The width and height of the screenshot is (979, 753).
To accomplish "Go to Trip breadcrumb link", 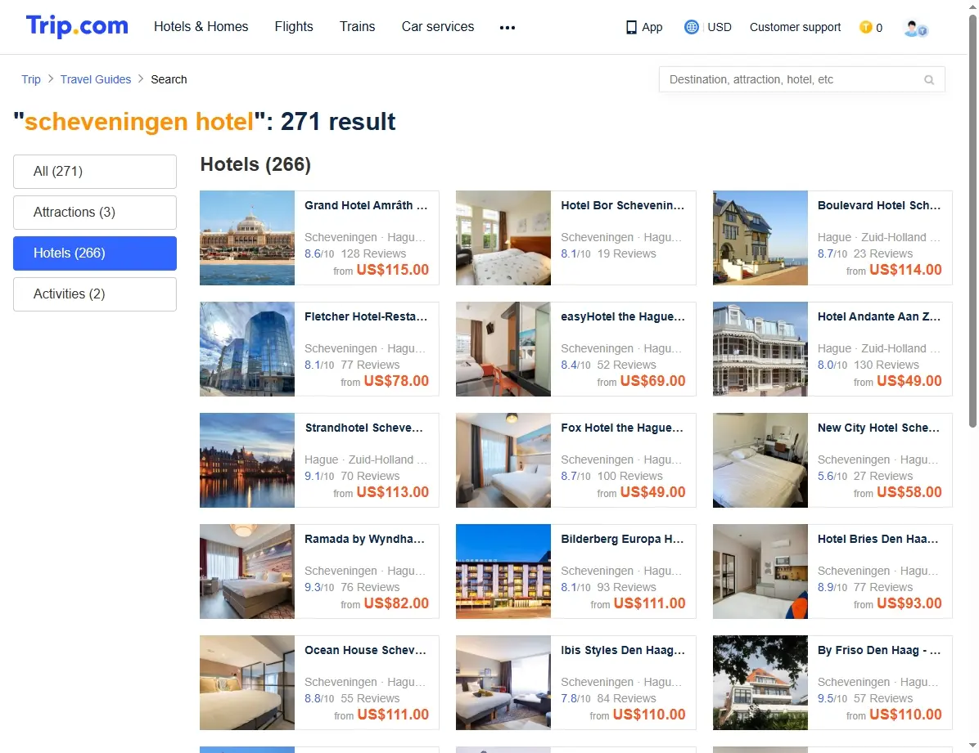I will coord(30,79).
